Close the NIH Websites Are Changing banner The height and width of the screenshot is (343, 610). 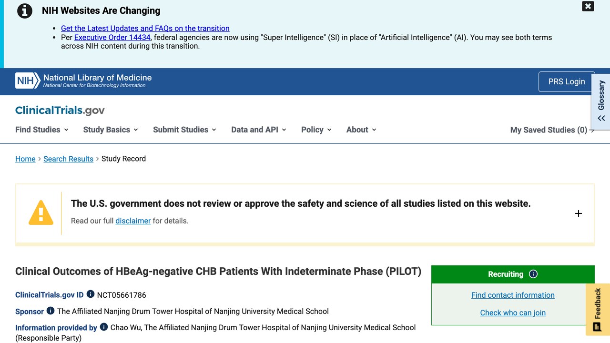pos(588,6)
